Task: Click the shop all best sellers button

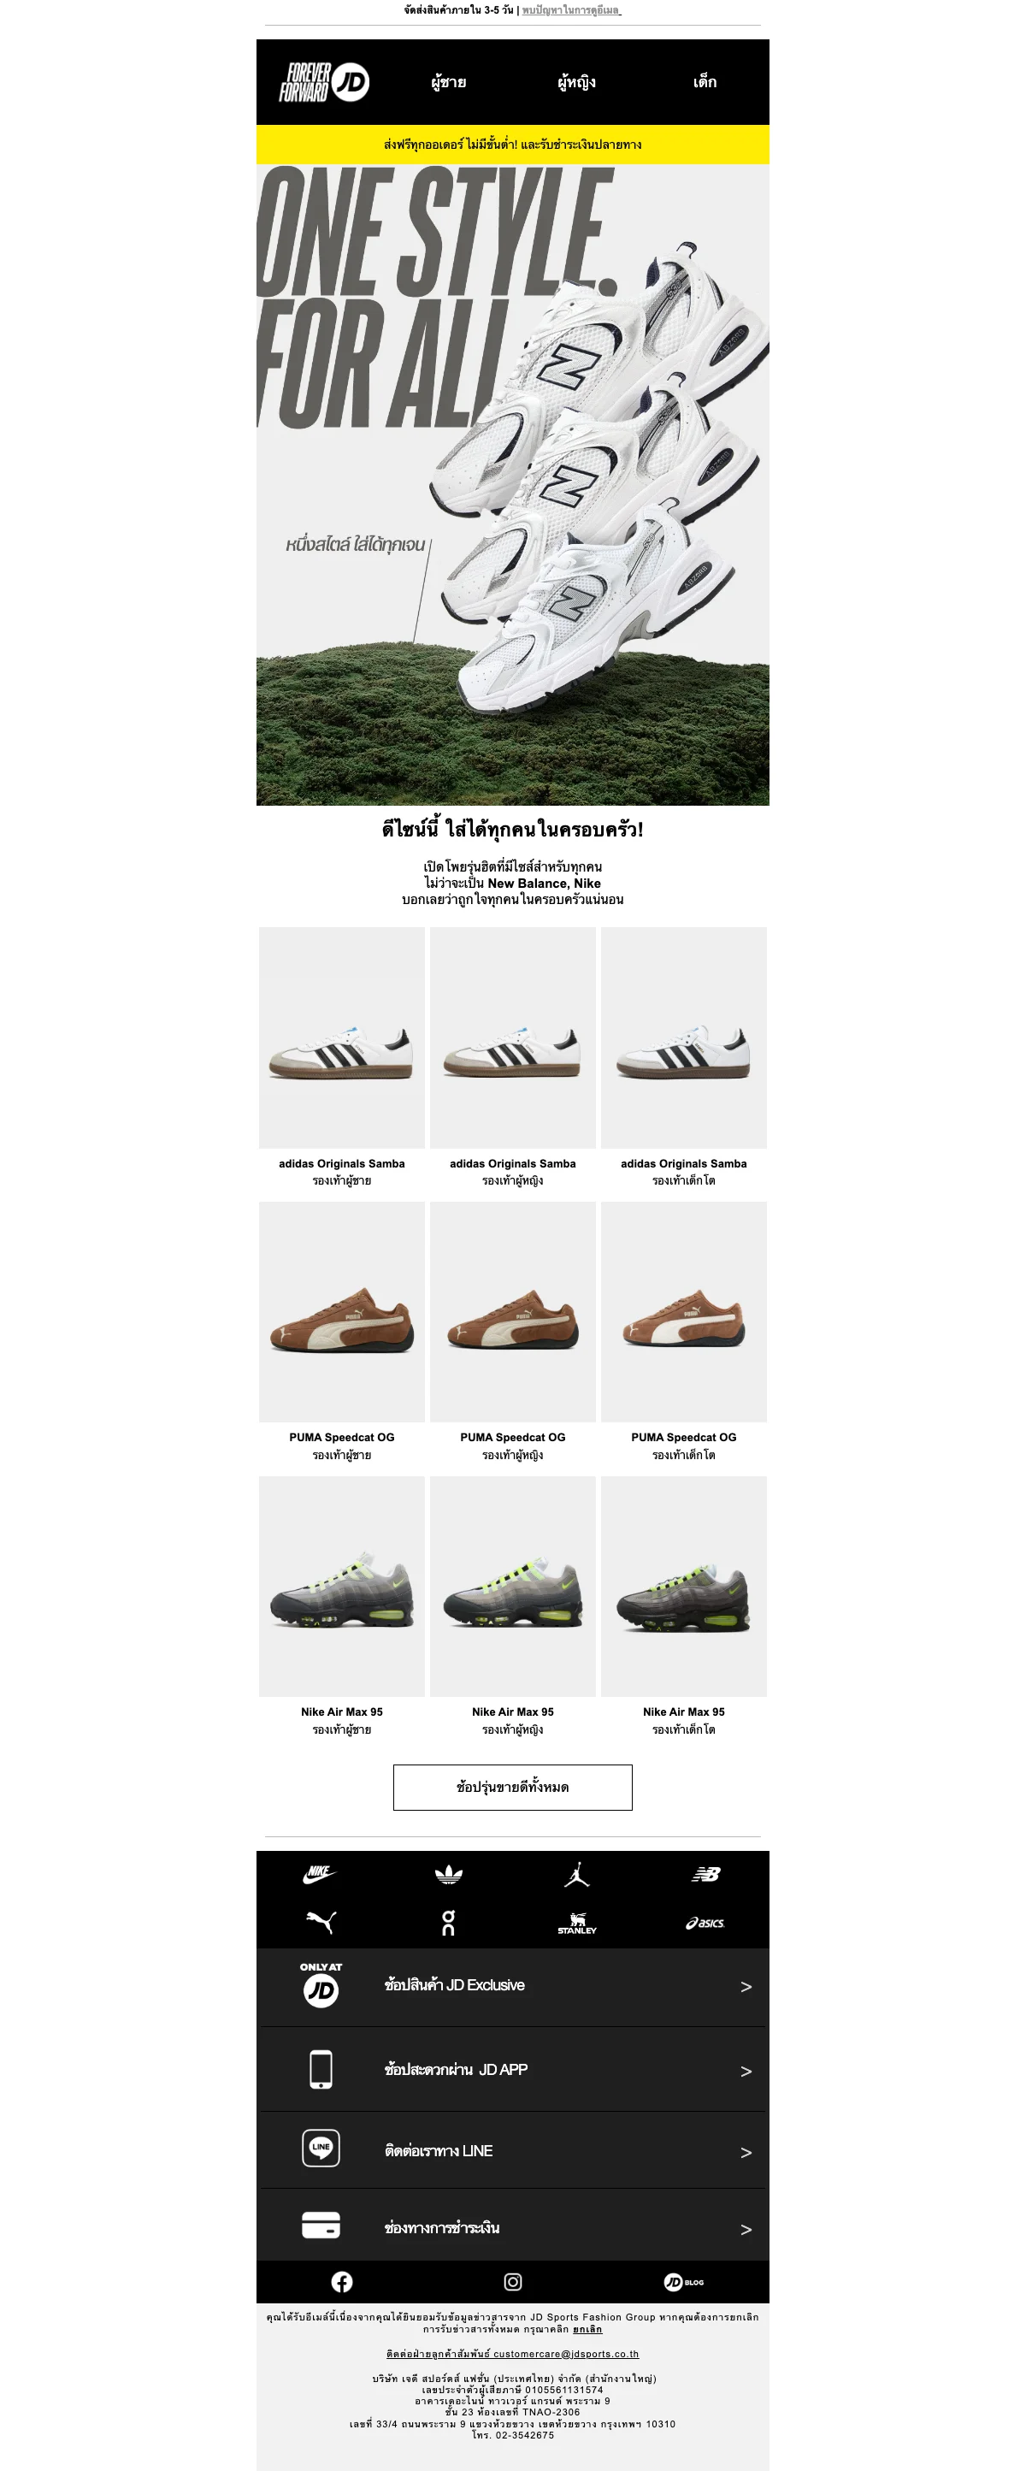Action: [x=513, y=1787]
